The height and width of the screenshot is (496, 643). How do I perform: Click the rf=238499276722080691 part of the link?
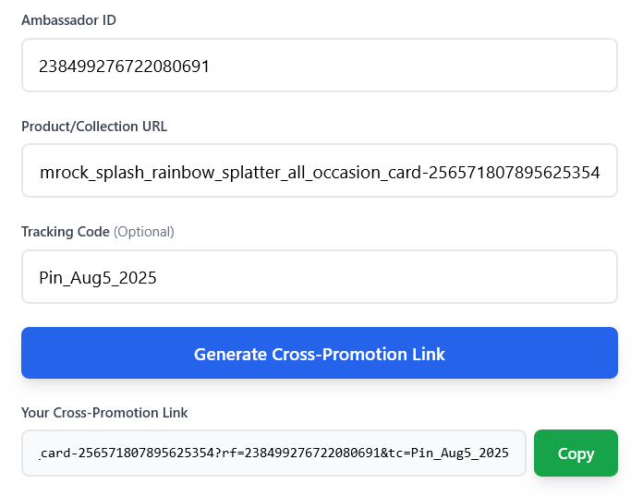[301, 453]
